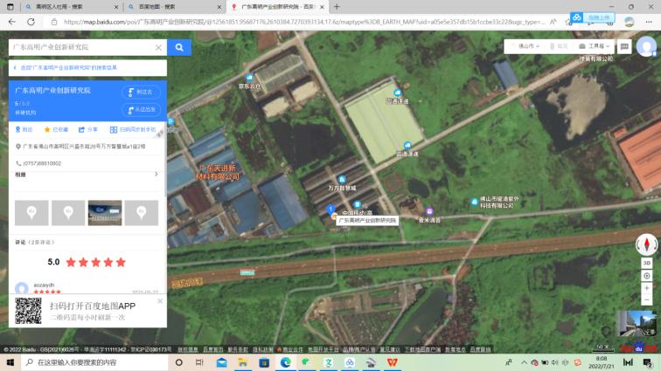Click the '京东云仓' map marker

(x=249, y=78)
